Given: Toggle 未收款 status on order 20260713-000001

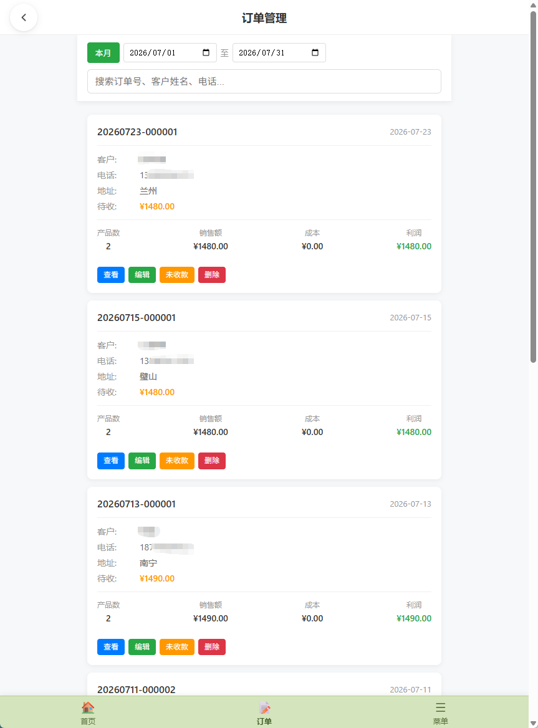Looking at the screenshot, I should click(x=177, y=647).
